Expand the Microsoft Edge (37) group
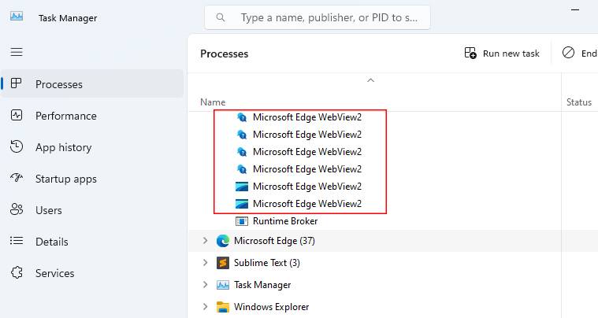 tap(206, 241)
